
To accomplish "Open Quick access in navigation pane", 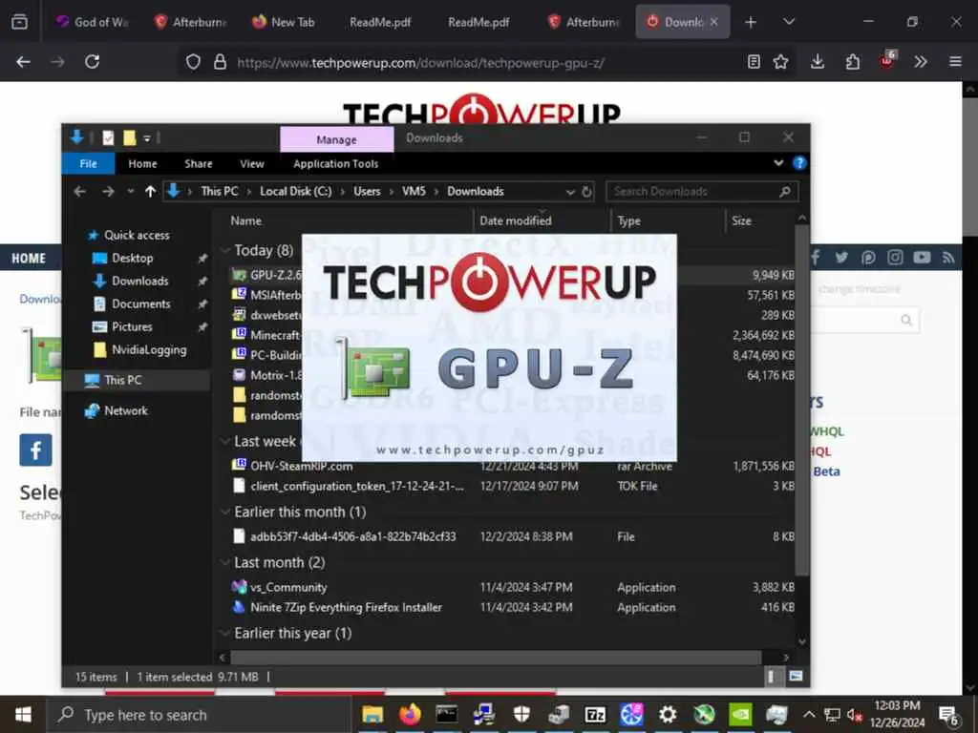I will pos(136,235).
